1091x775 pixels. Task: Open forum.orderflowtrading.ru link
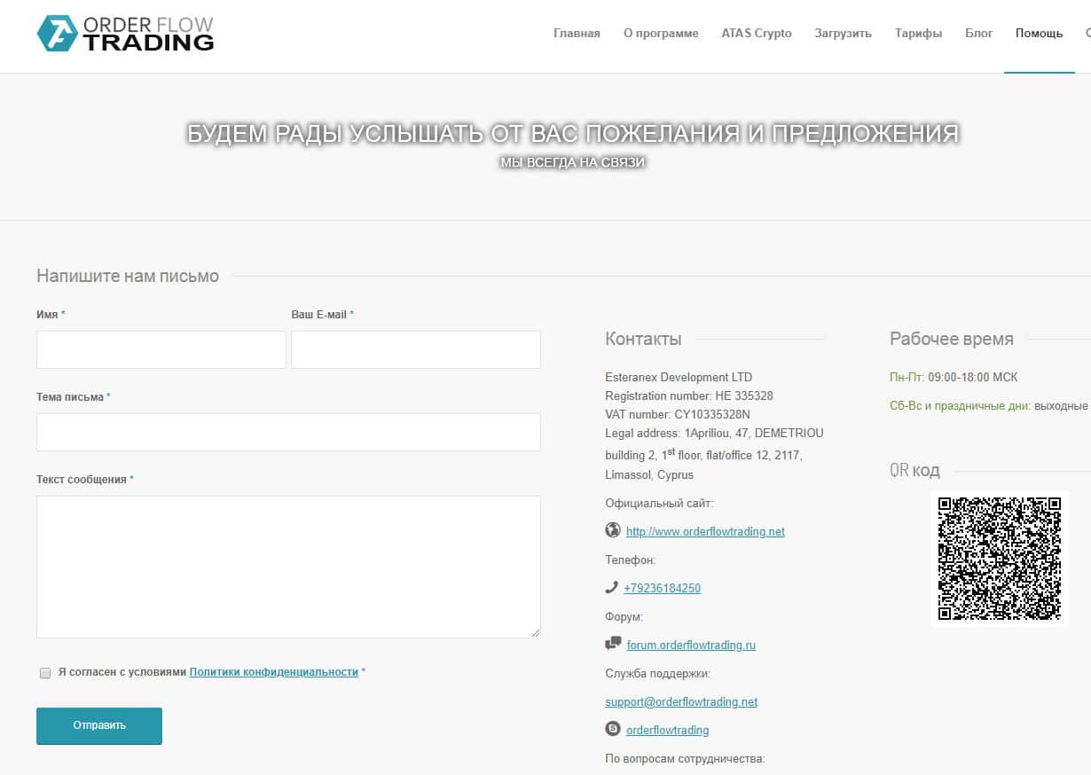[691, 645]
